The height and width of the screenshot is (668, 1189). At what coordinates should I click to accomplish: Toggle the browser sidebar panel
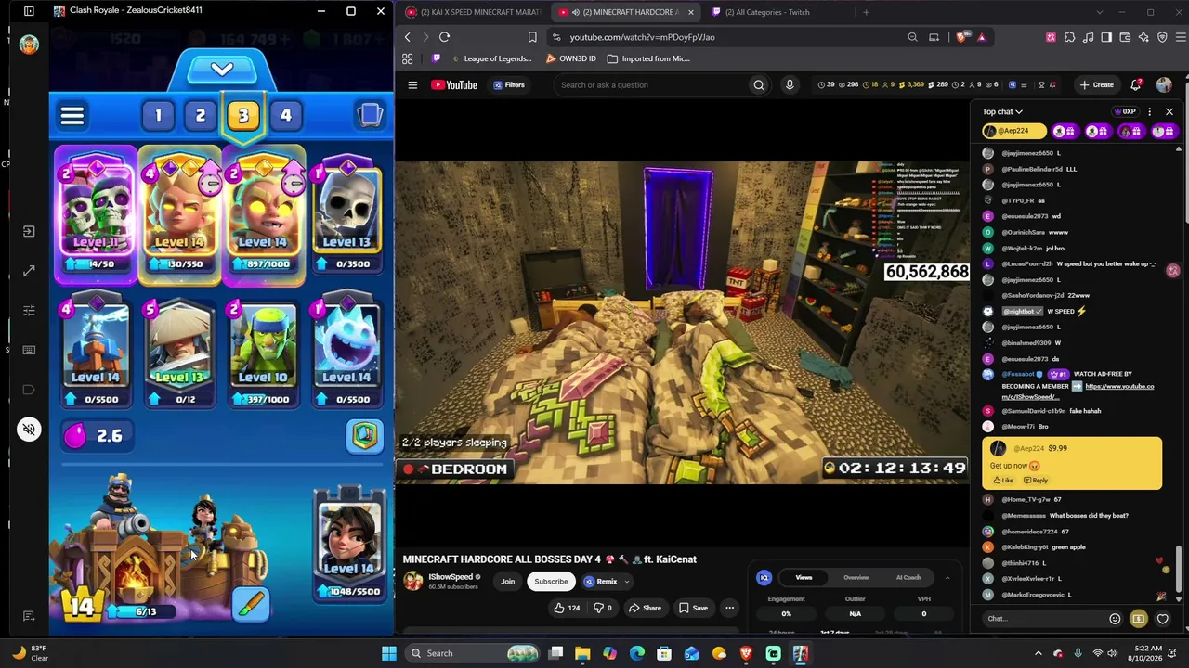(1106, 37)
